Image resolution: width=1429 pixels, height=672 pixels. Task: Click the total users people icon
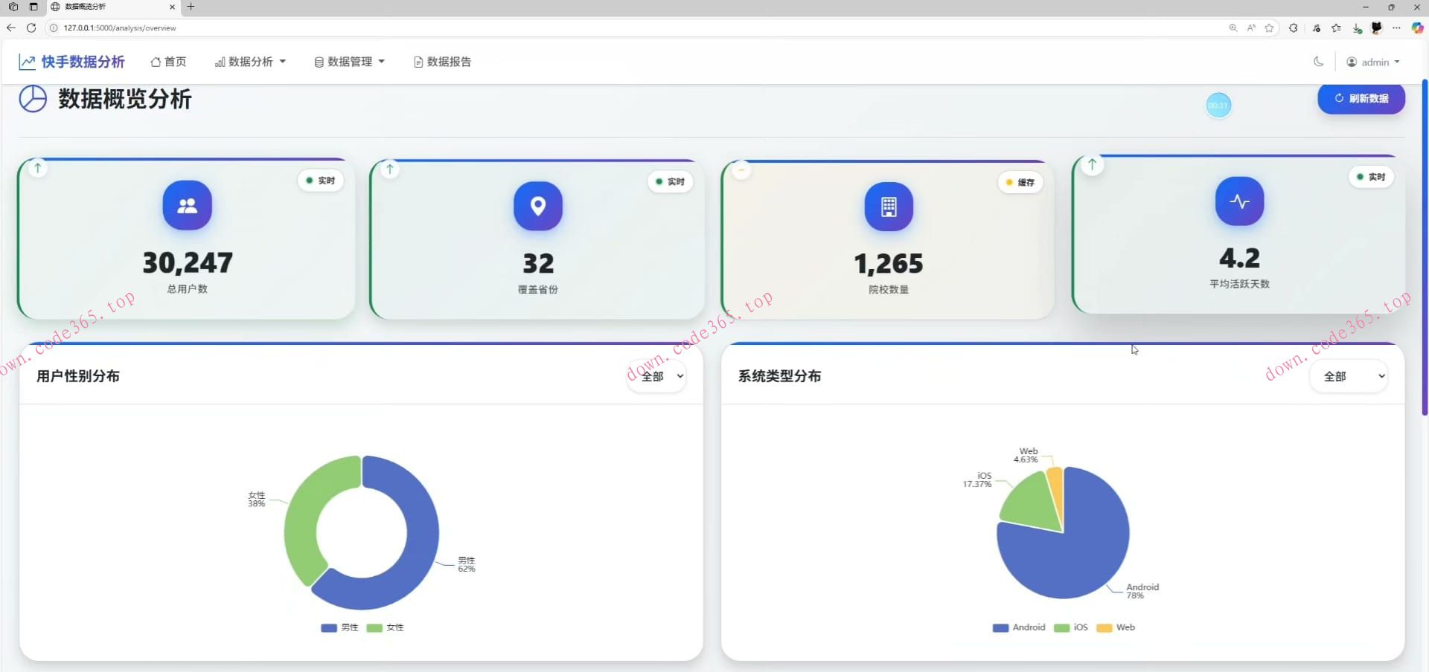[x=187, y=206]
